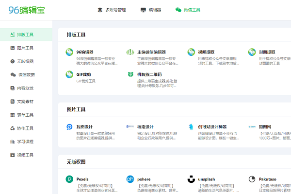This screenshot has height=194, width=291.
Task: Click the 视频工具 sidebar film icon
Action: (13, 155)
